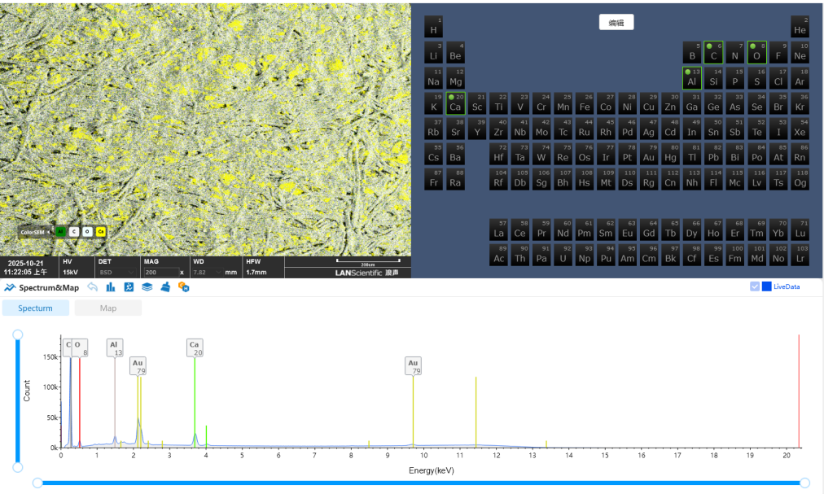Viewport: 824px width, 494px height.
Task: Click the LiveData blue color swatch
Action: click(767, 286)
